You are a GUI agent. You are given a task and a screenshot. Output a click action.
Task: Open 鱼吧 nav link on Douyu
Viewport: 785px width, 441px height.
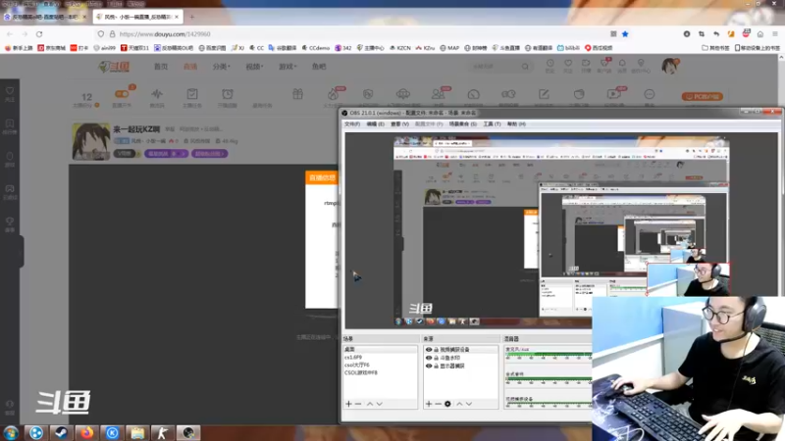(x=319, y=67)
